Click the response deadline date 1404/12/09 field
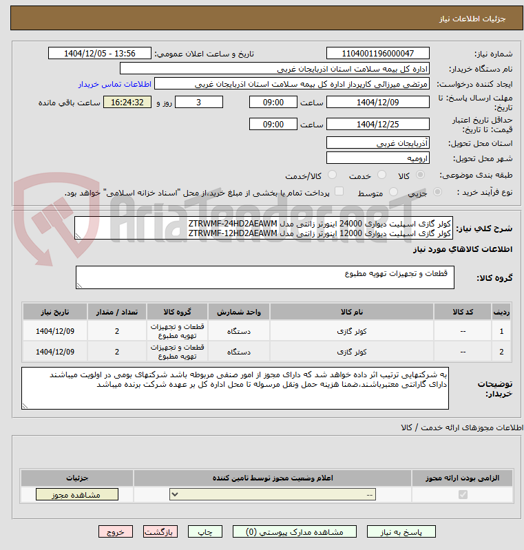Viewport: 524px width, 550px height. pos(377,102)
